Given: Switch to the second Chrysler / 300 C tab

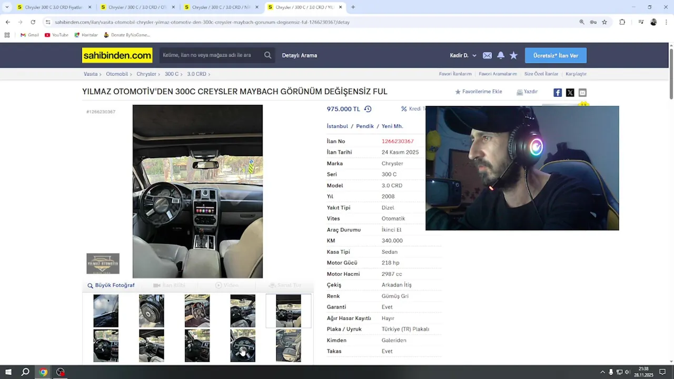Looking at the screenshot, I should (x=138, y=7).
